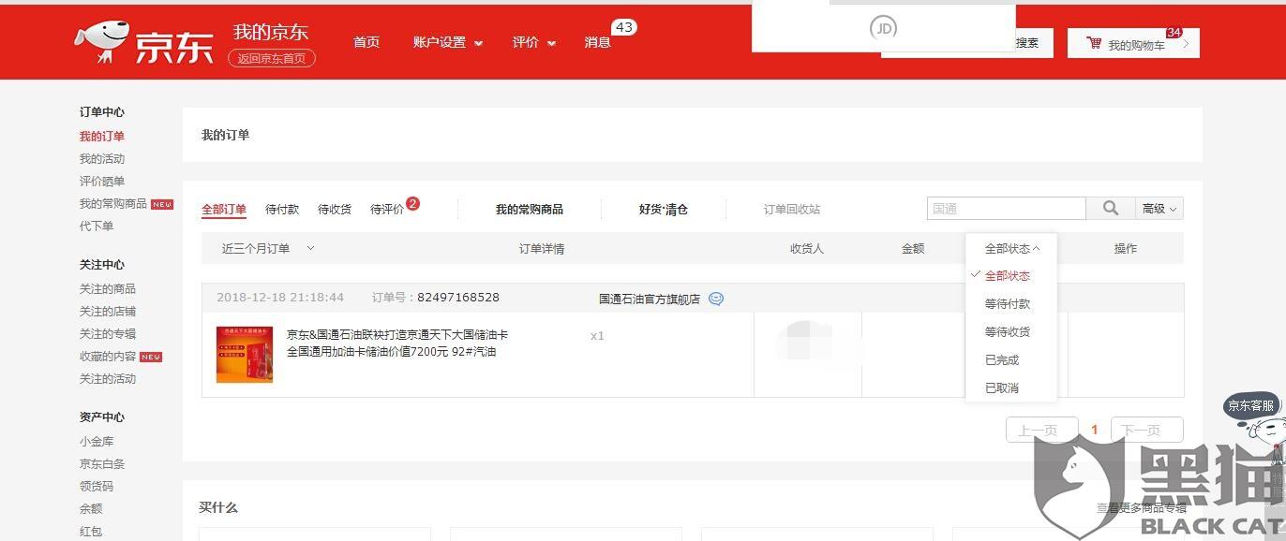Expand the 评价 dropdown menu
1286x541 pixels.
534,42
